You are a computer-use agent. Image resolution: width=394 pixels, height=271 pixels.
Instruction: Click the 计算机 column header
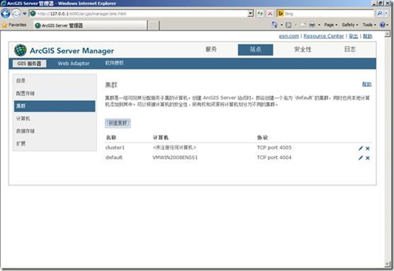coord(160,137)
